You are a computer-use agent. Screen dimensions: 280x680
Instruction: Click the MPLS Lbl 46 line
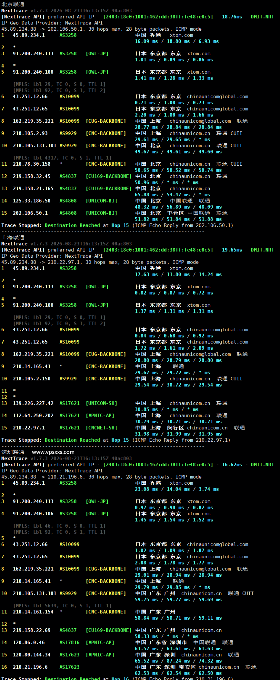[x=59, y=526]
